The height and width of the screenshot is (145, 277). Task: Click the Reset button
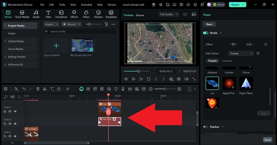tap(267, 140)
